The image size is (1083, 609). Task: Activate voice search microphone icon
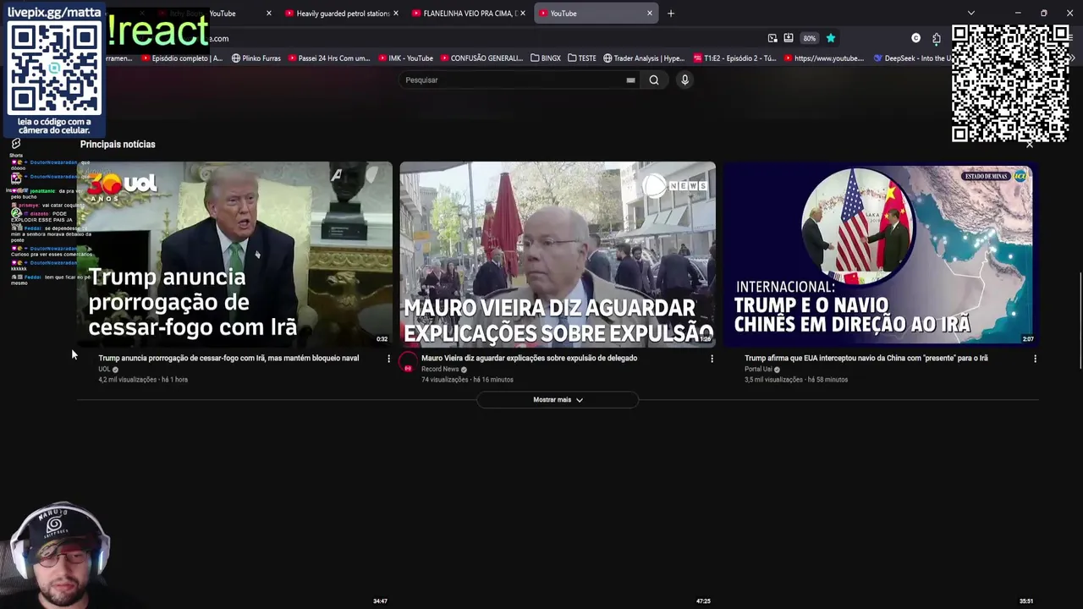click(x=684, y=80)
